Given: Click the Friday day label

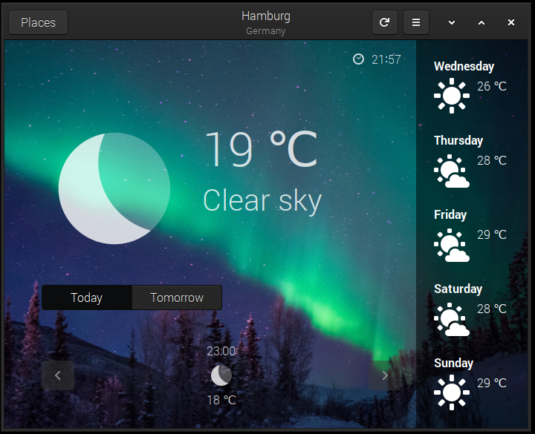Looking at the screenshot, I should pyautogui.click(x=450, y=215).
